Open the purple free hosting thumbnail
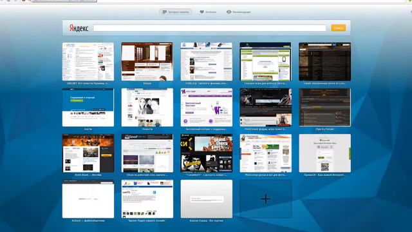 [x=206, y=108]
